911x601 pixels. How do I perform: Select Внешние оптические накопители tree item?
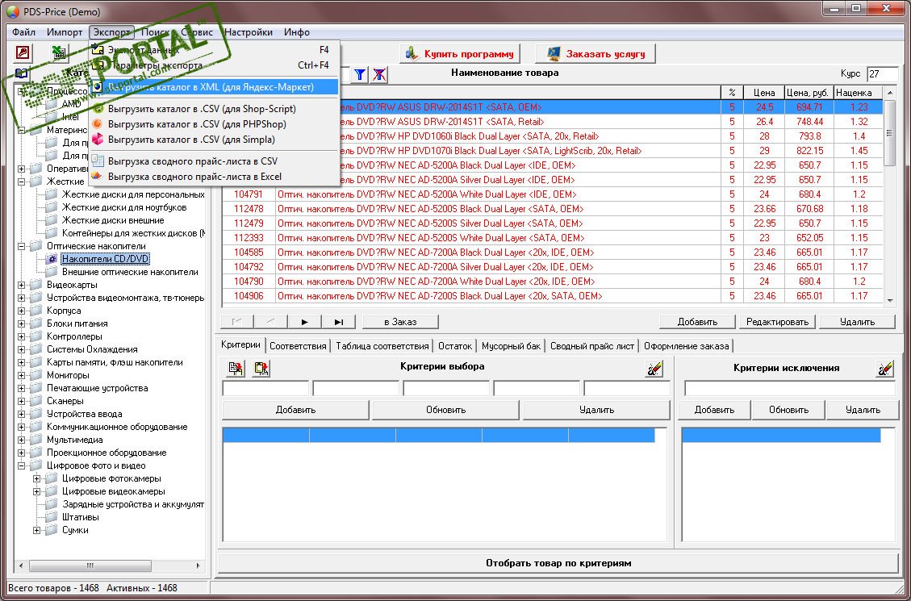pos(130,272)
